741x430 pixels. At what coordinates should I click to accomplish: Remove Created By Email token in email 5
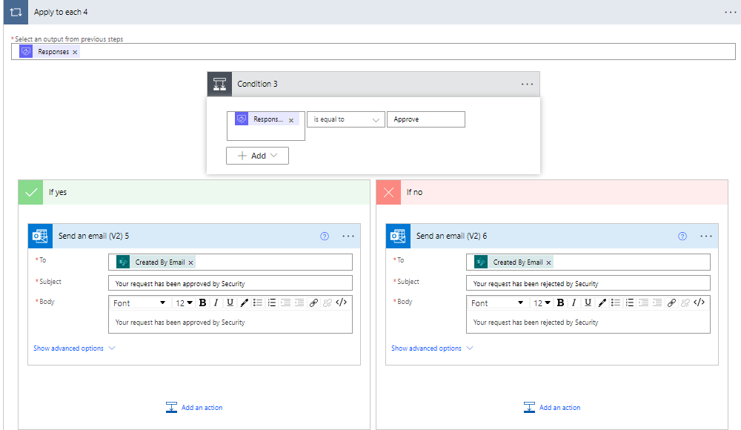(191, 262)
